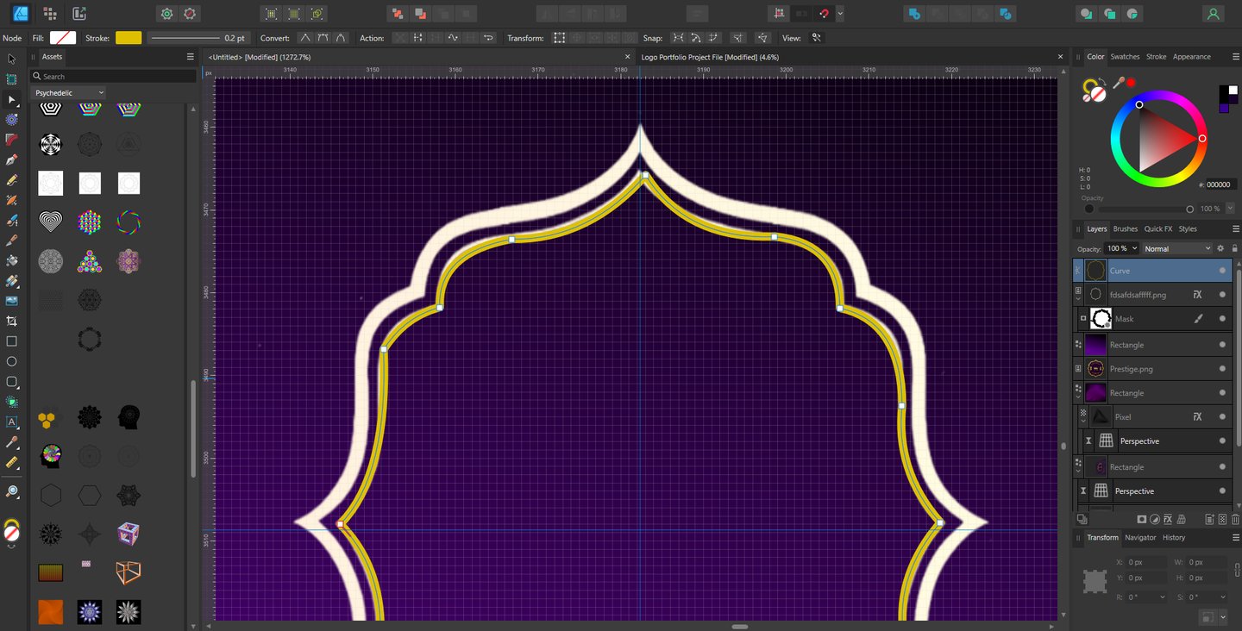Switch to the Swatches tab
The image size is (1242, 631).
pyautogui.click(x=1125, y=57)
